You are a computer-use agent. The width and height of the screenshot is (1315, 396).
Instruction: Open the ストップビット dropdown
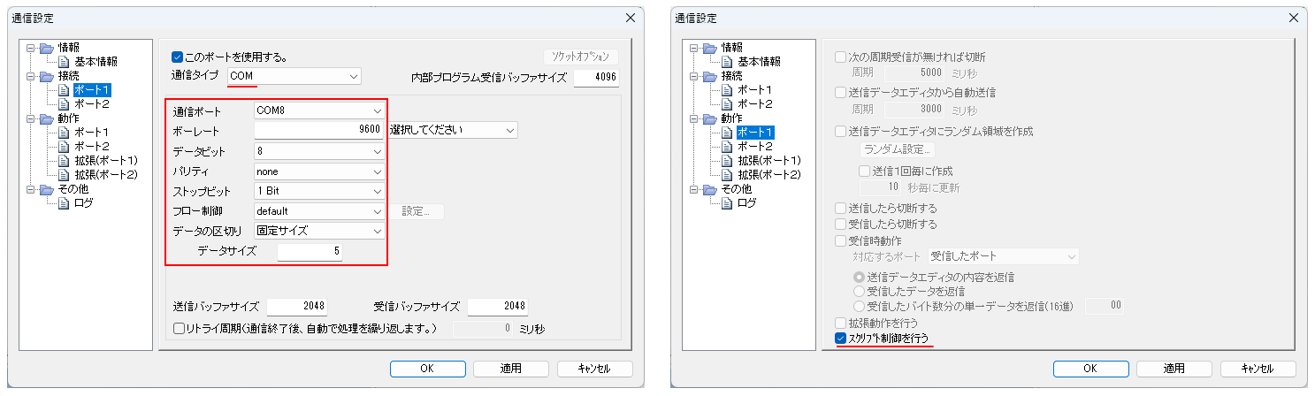(318, 191)
